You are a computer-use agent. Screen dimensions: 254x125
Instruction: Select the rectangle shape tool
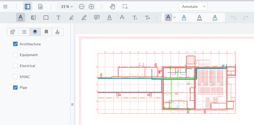click(46, 18)
